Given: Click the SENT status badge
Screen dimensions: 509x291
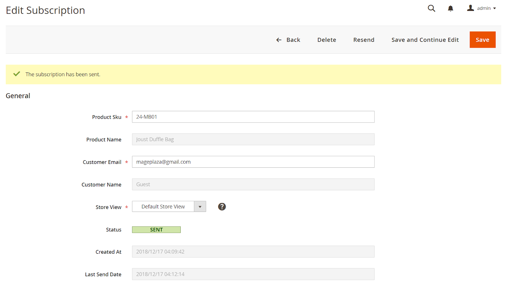Looking at the screenshot, I should click(156, 230).
